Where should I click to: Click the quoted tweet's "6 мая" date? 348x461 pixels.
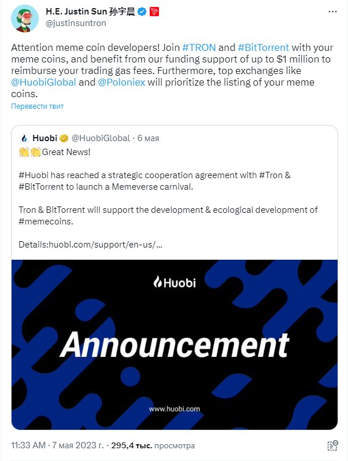pos(148,138)
